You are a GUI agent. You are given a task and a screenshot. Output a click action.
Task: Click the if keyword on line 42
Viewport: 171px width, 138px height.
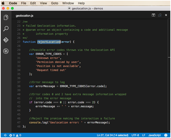(31, 102)
